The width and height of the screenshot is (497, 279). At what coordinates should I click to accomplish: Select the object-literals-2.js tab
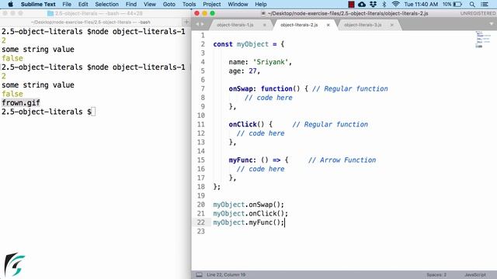tap(299, 25)
